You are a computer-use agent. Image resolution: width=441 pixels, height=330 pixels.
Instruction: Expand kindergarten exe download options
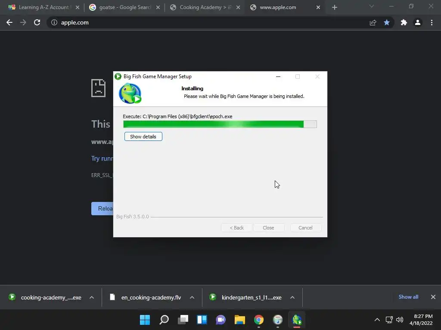(x=292, y=297)
